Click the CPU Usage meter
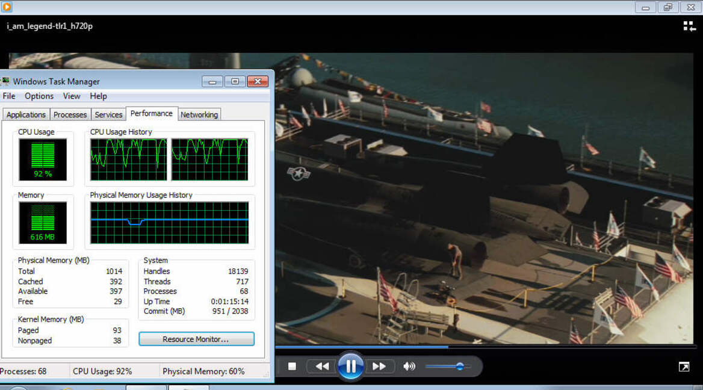 43,159
